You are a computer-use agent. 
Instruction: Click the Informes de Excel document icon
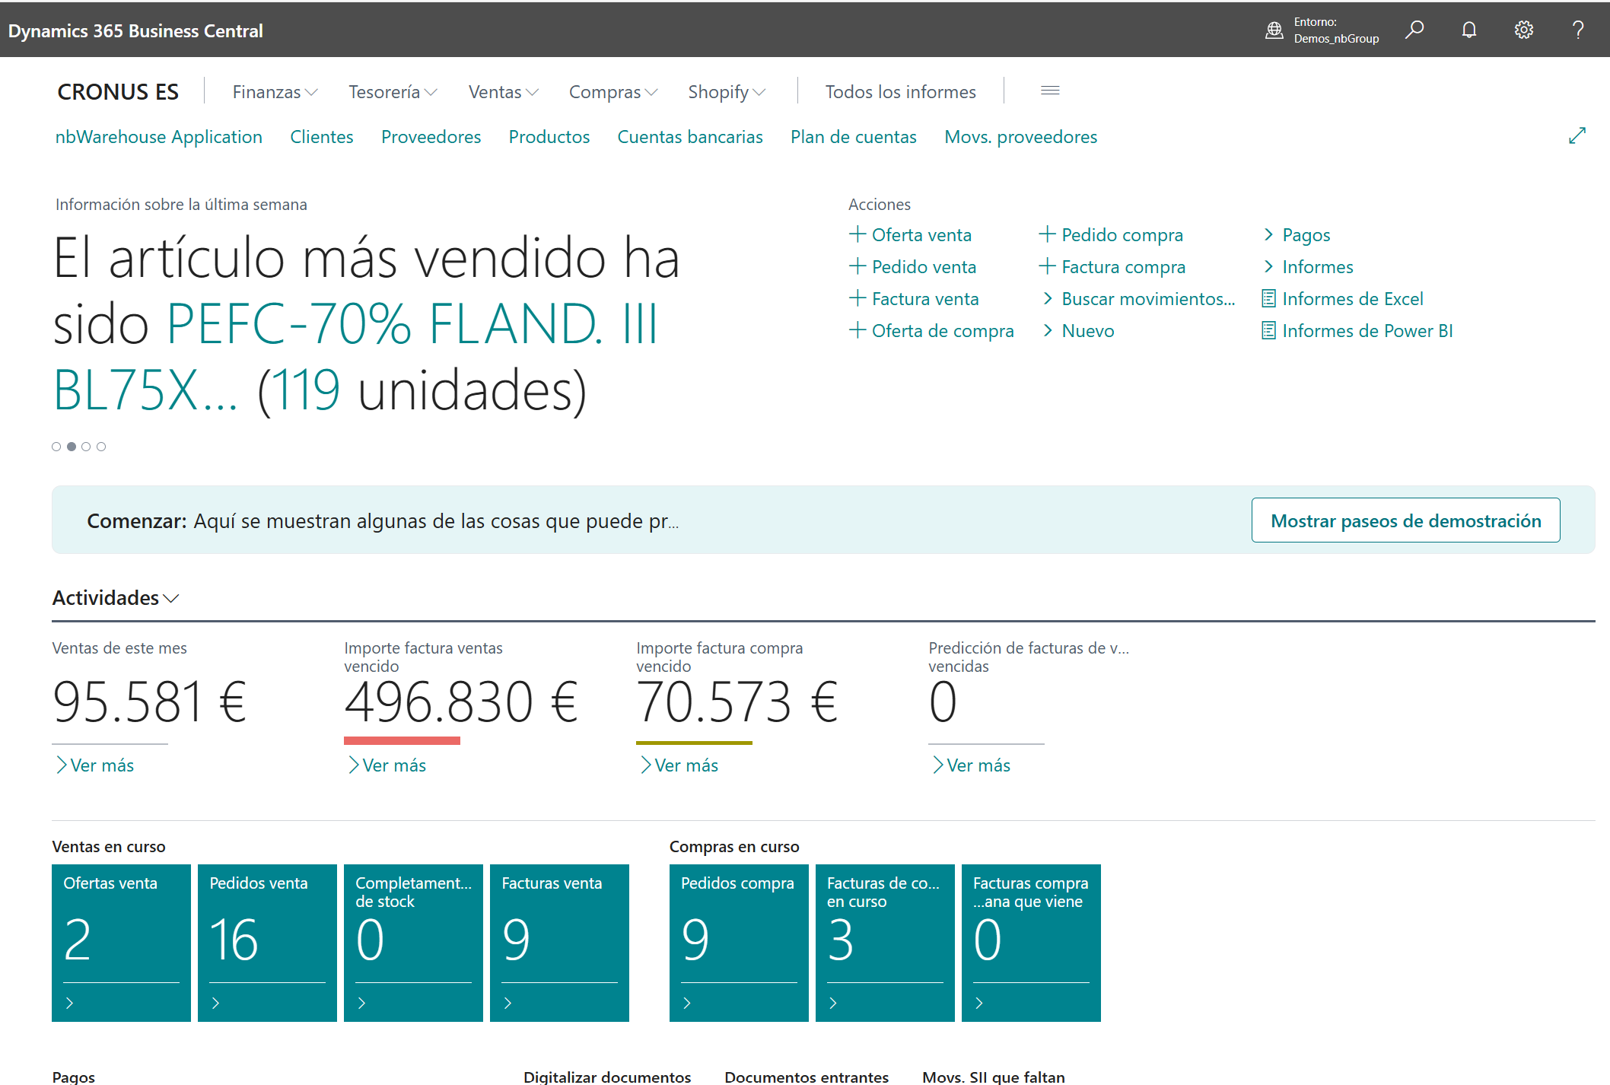1268,298
